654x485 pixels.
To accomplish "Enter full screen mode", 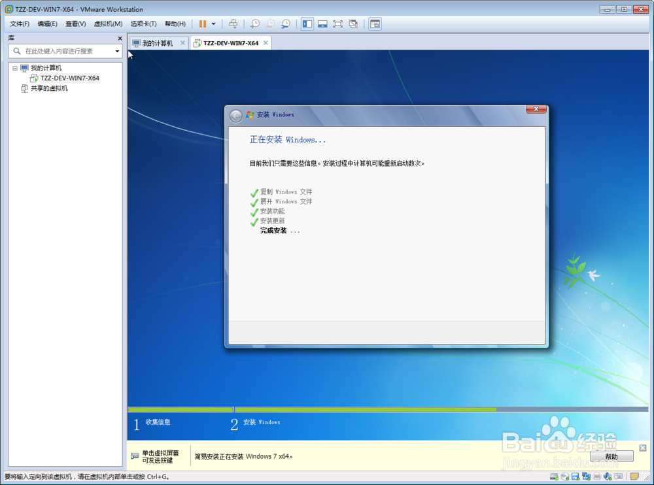I will click(x=338, y=24).
